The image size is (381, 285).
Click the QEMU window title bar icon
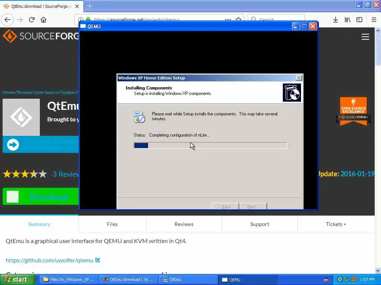[x=83, y=26]
